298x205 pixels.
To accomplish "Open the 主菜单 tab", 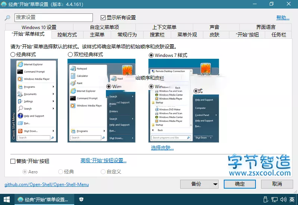I will (97, 35).
